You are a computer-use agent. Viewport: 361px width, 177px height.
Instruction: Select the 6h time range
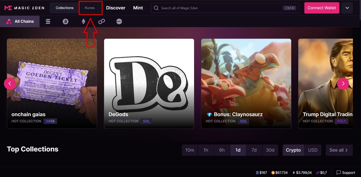pos(222,150)
